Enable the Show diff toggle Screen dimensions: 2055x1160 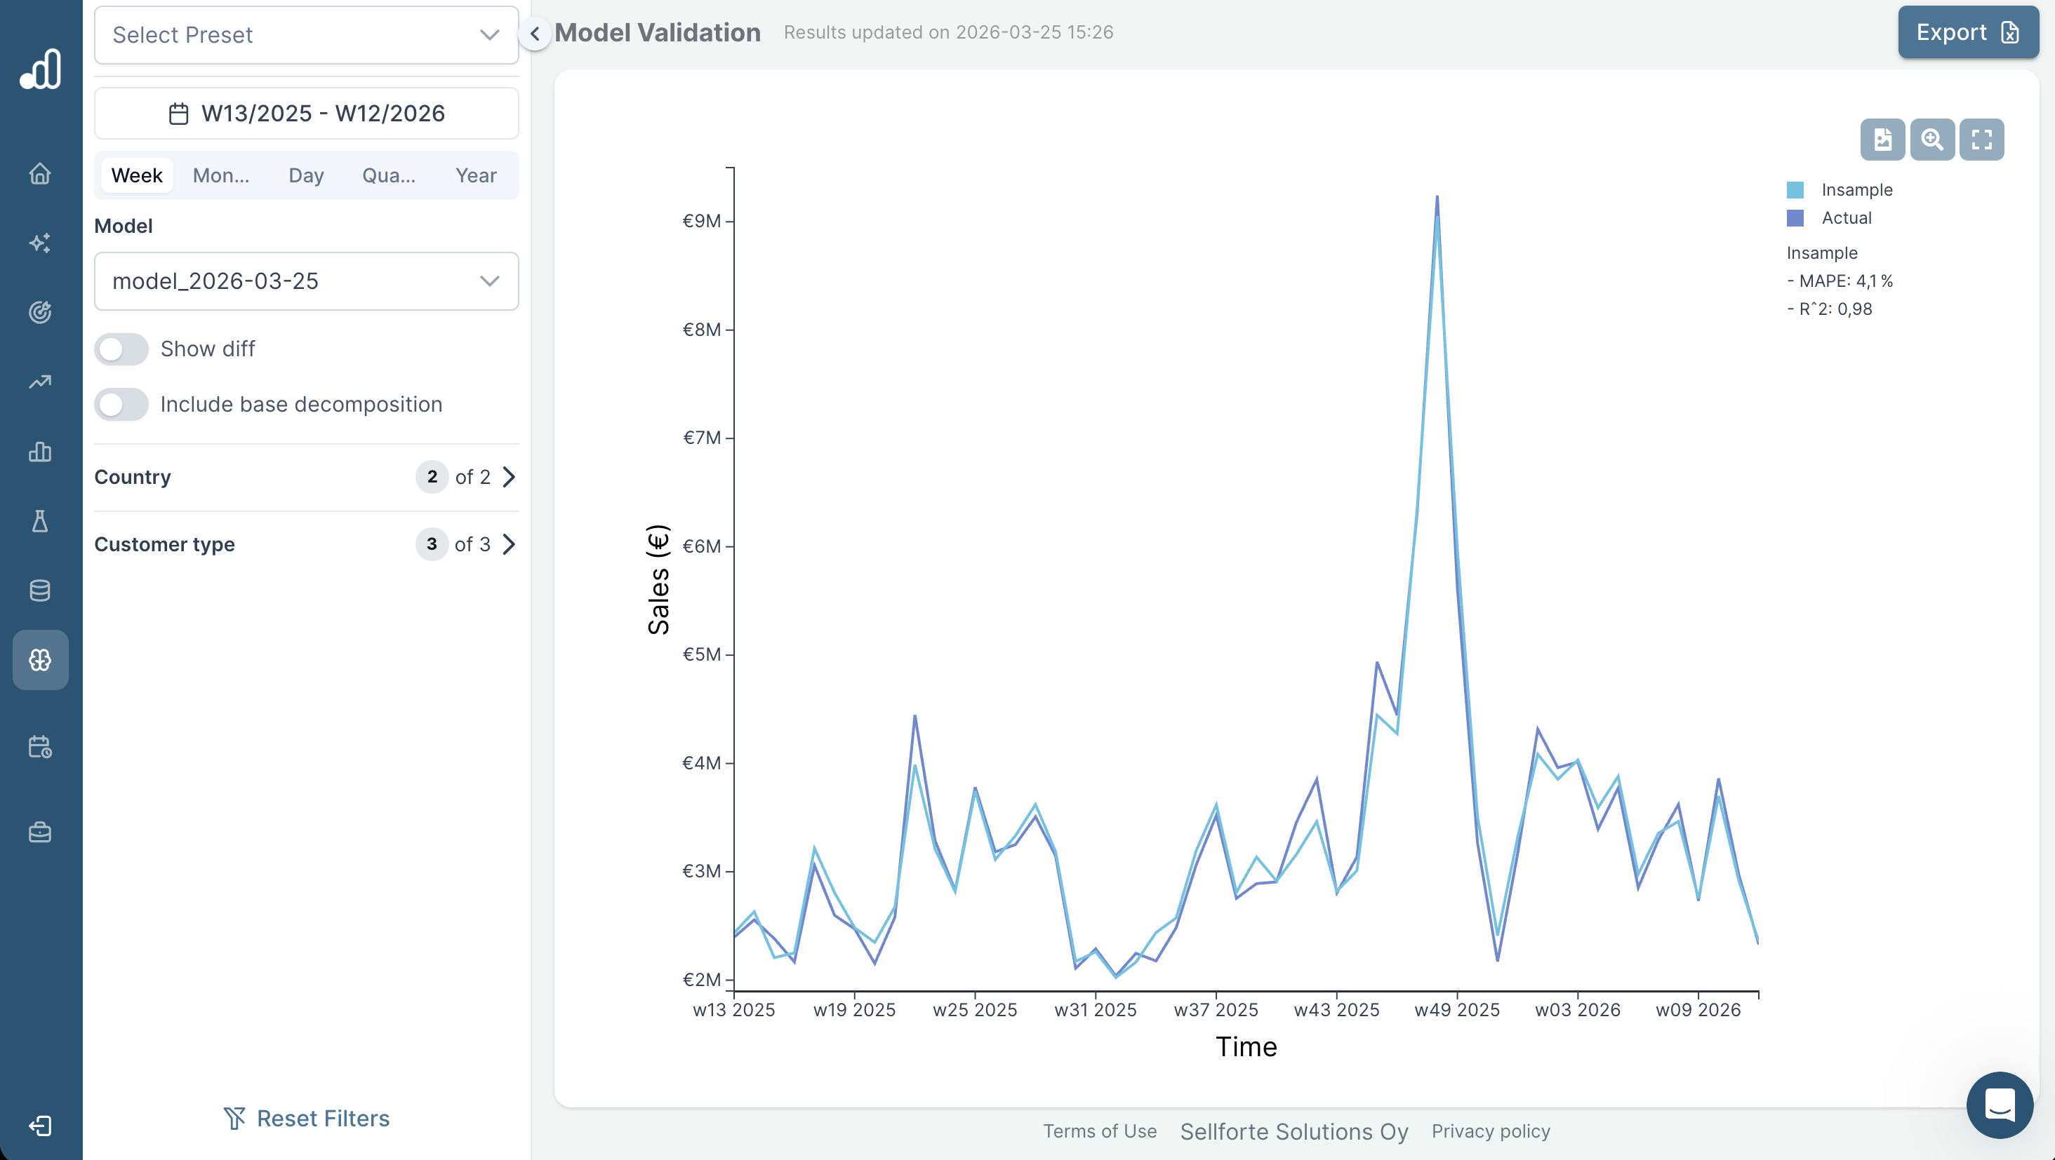pos(121,349)
